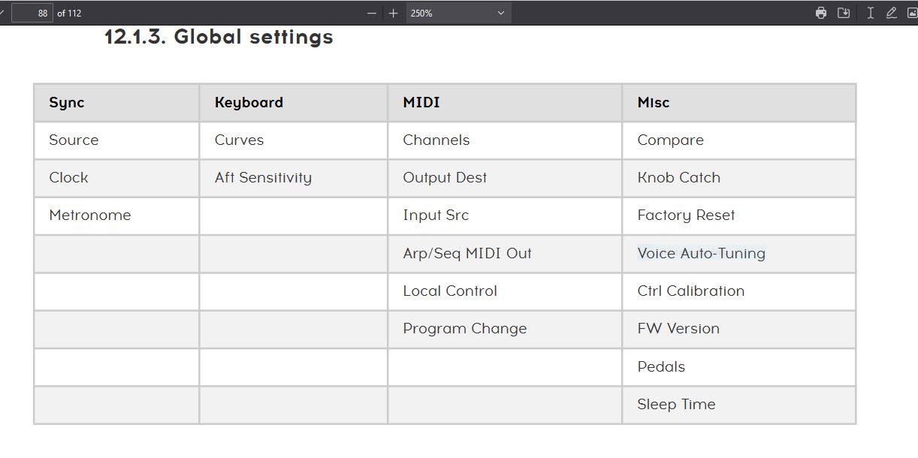918x458 pixels.
Task: Click the Sleep Time table cell
Action: [739, 405]
